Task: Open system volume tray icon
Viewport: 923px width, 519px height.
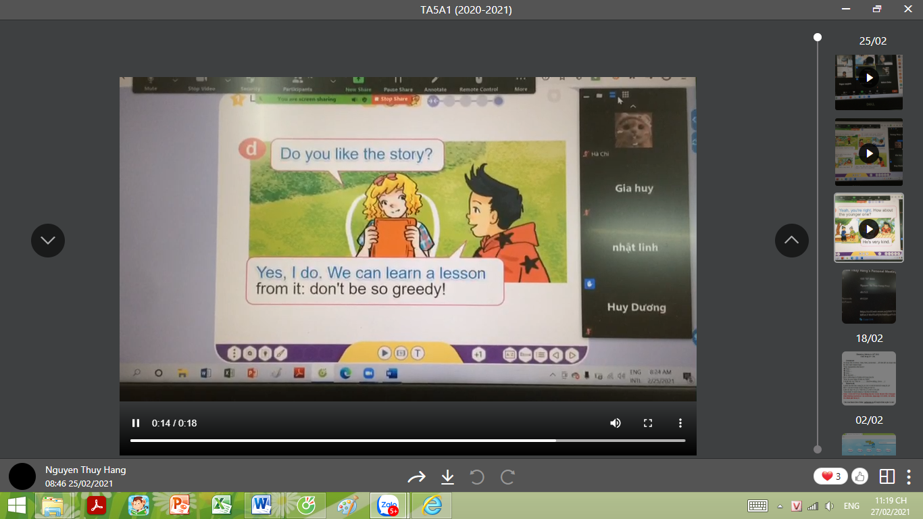Action: tap(830, 506)
